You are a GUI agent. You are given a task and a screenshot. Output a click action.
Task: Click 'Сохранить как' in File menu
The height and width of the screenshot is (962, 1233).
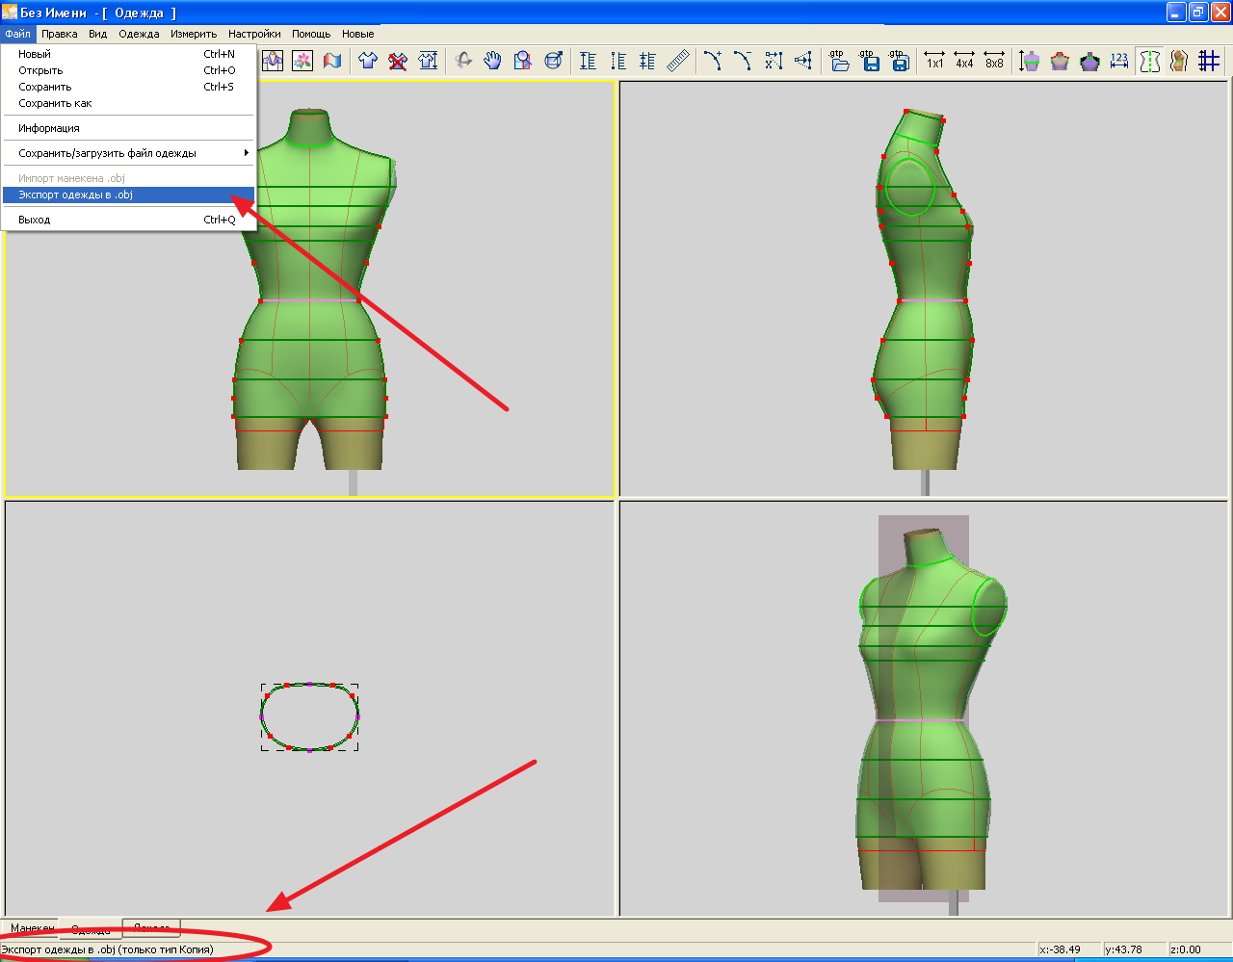(x=55, y=103)
